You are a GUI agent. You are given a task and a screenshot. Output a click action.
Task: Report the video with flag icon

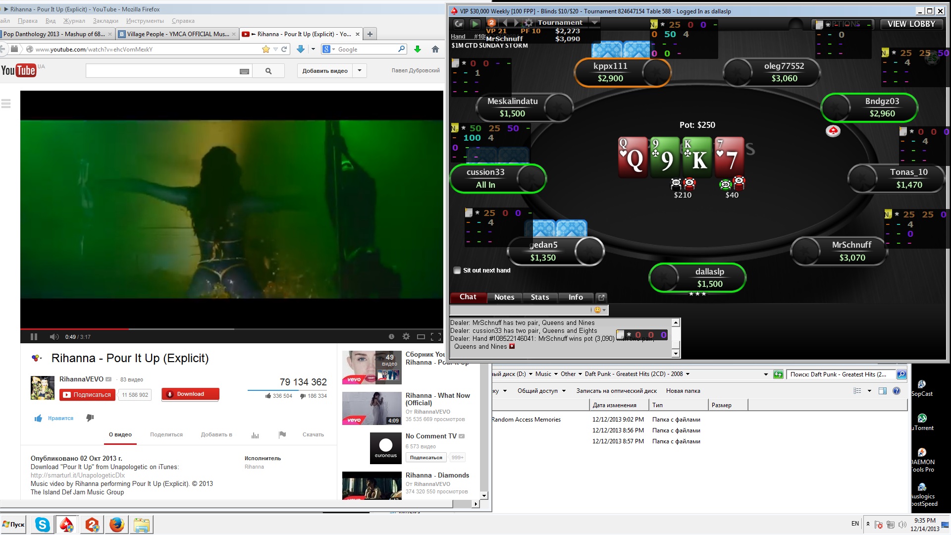click(282, 435)
